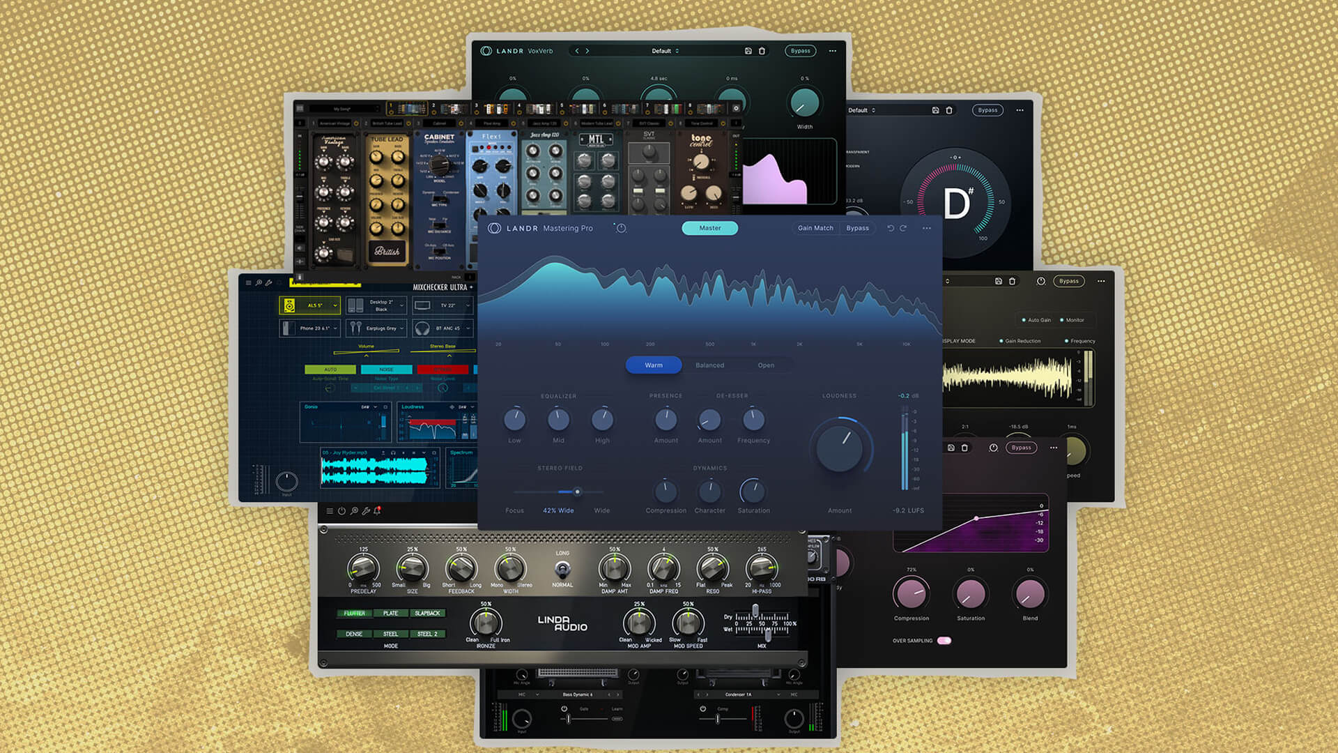Image resolution: width=1338 pixels, height=753 pixels.
Task: Click the trash icon in the purple compressor plugin
Action: [x=964, y=448]
